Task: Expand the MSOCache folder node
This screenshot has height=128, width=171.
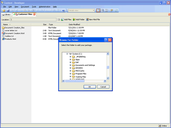Action: (x=70, y=71)
